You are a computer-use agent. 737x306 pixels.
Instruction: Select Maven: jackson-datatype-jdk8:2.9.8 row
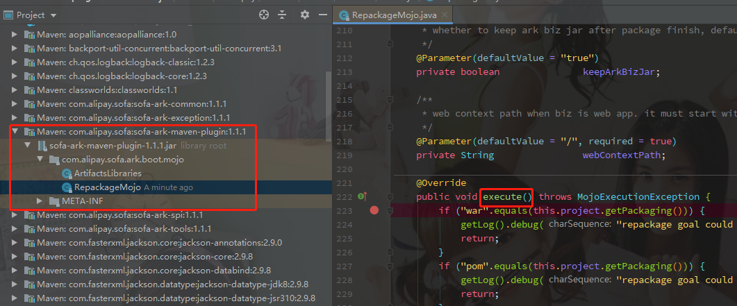165,284
